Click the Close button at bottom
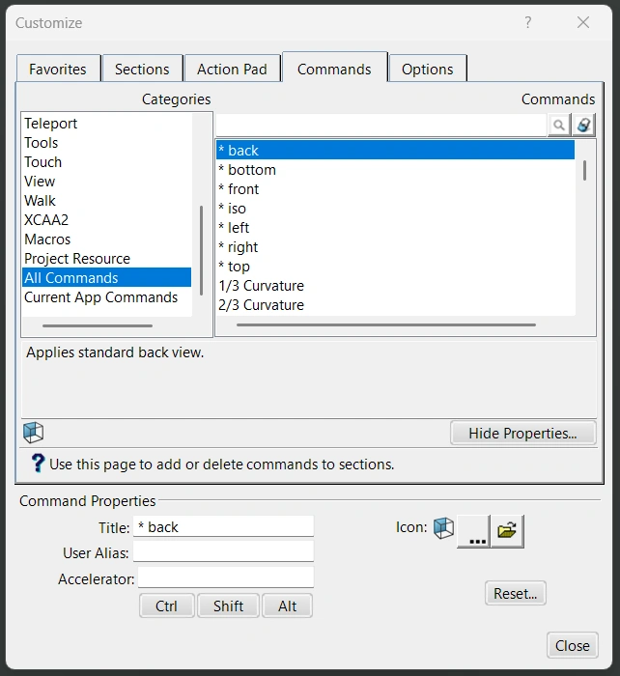The height and width of the screenshot is (676, 620). 572,646
